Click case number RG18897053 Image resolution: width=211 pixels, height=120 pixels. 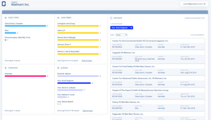117,108
